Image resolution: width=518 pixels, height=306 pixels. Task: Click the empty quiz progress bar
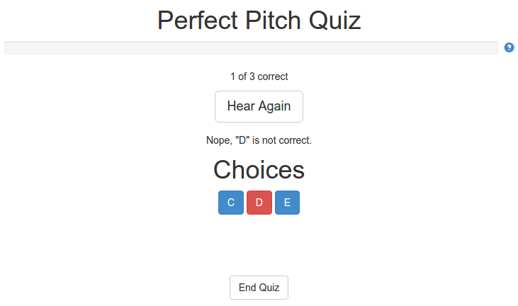[251, 48]
